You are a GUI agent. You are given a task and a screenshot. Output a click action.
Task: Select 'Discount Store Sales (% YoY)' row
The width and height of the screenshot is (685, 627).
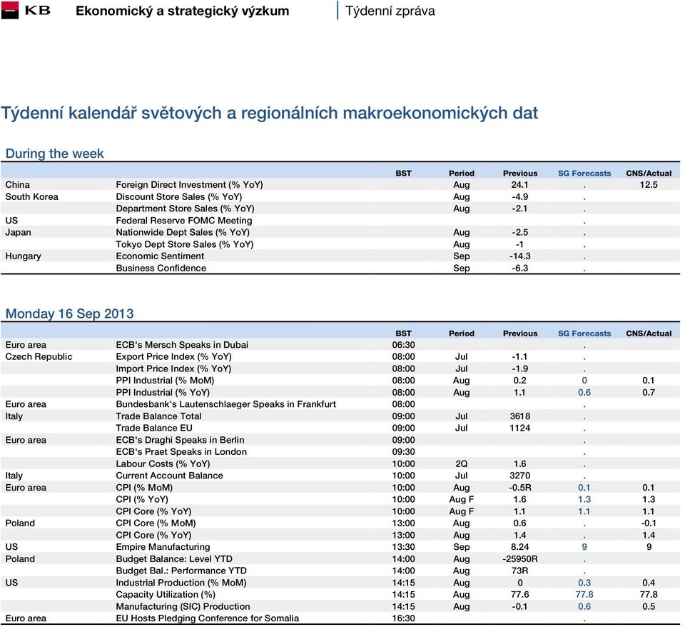pyautogui.click(x=340, y=197)
